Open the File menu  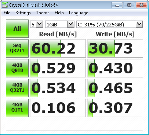7,13
